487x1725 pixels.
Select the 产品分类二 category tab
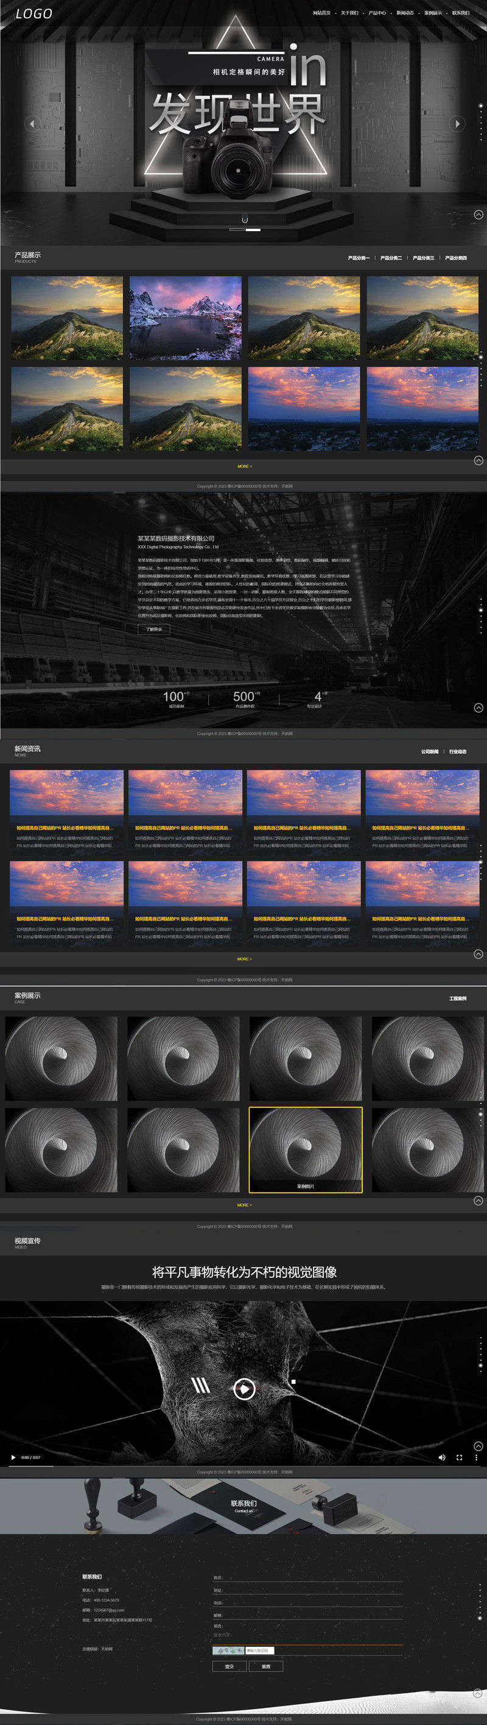pyautogui.click(x=391, y=258)
